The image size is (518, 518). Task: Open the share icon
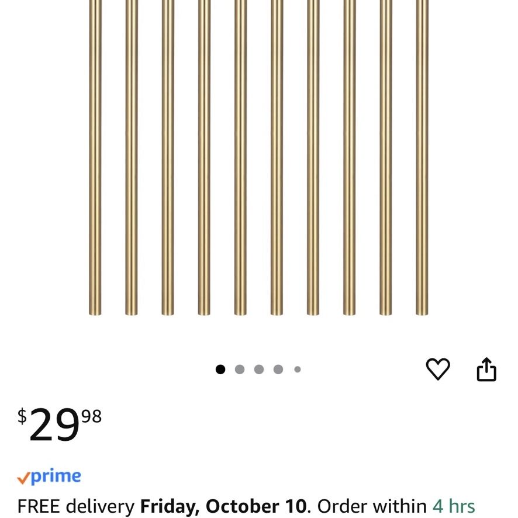[486, 369]
